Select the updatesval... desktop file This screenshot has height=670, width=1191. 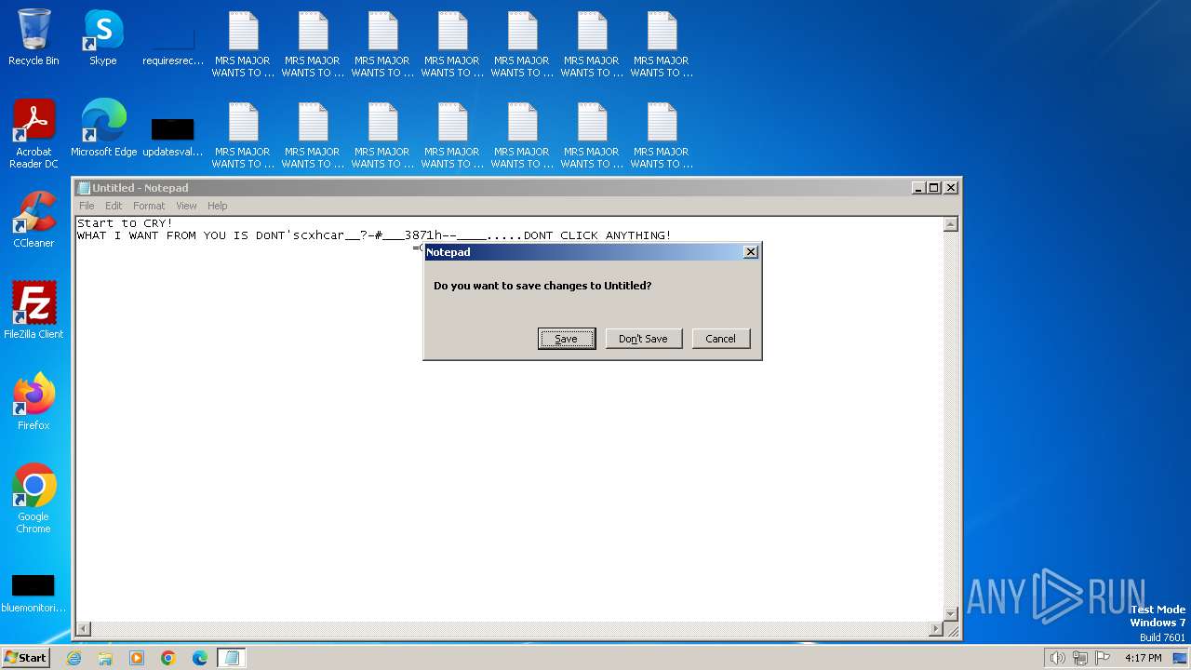(172, 136)
